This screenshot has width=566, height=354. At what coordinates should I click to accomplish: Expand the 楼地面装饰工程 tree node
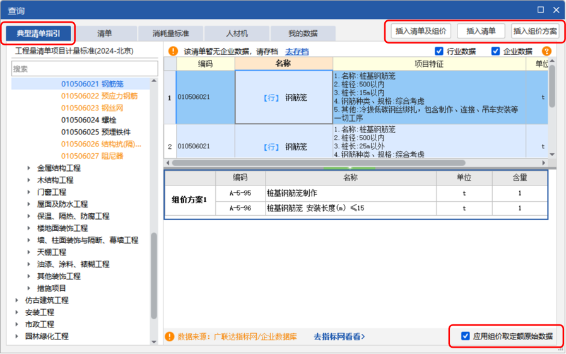[29, 228]
